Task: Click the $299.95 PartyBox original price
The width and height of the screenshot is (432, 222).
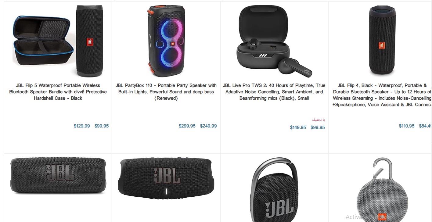Action: 187,126
